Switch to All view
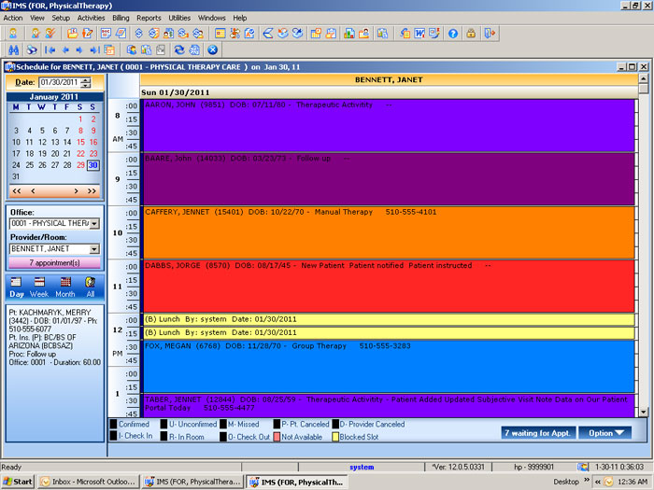This screenshot has height=490, width=654. click(x=91, y=287)
